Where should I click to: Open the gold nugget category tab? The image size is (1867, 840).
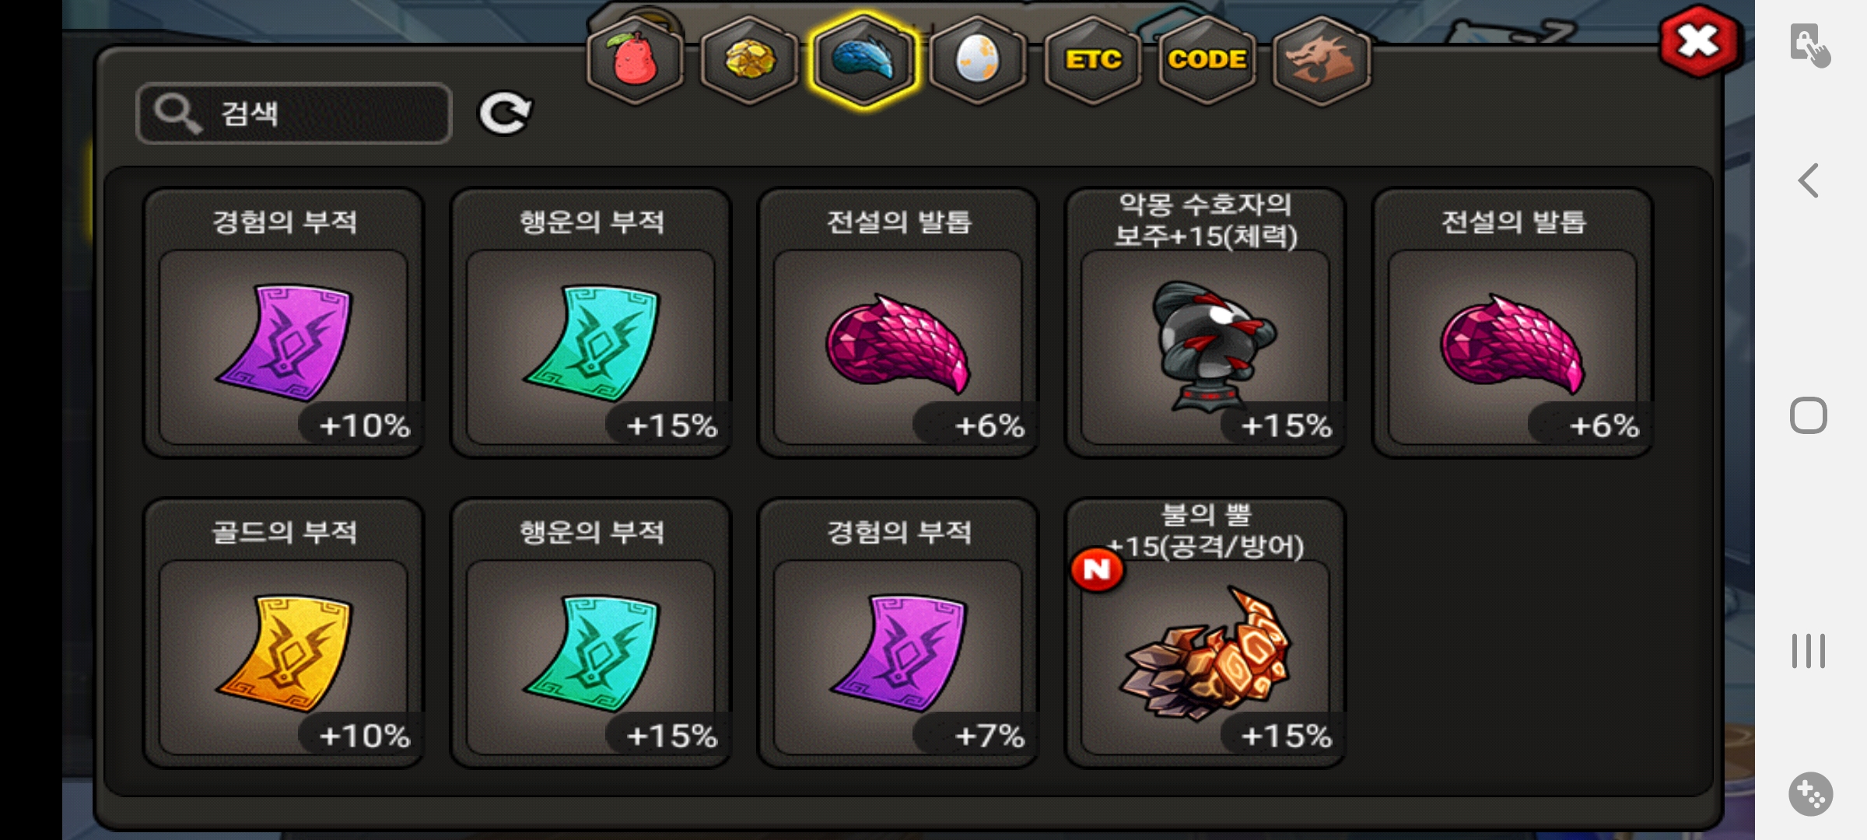tap(749, 60)
